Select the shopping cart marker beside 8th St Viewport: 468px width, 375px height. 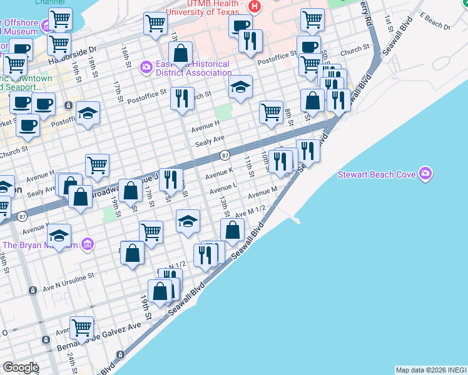[x=272, y=112]
